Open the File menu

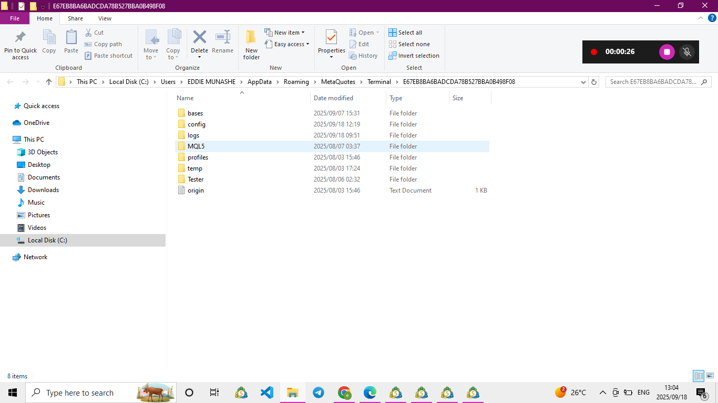(15, 18)
